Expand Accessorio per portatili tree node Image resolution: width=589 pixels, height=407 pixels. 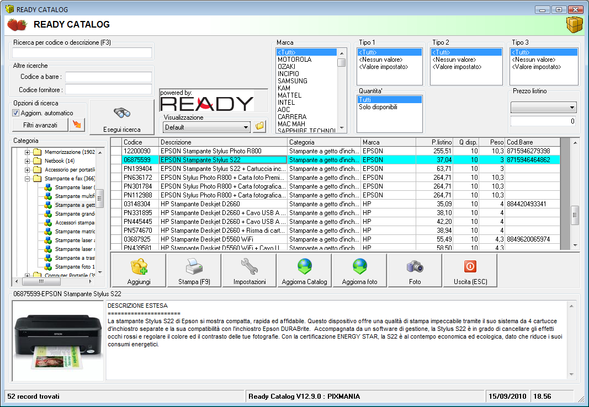coord(28,170)
